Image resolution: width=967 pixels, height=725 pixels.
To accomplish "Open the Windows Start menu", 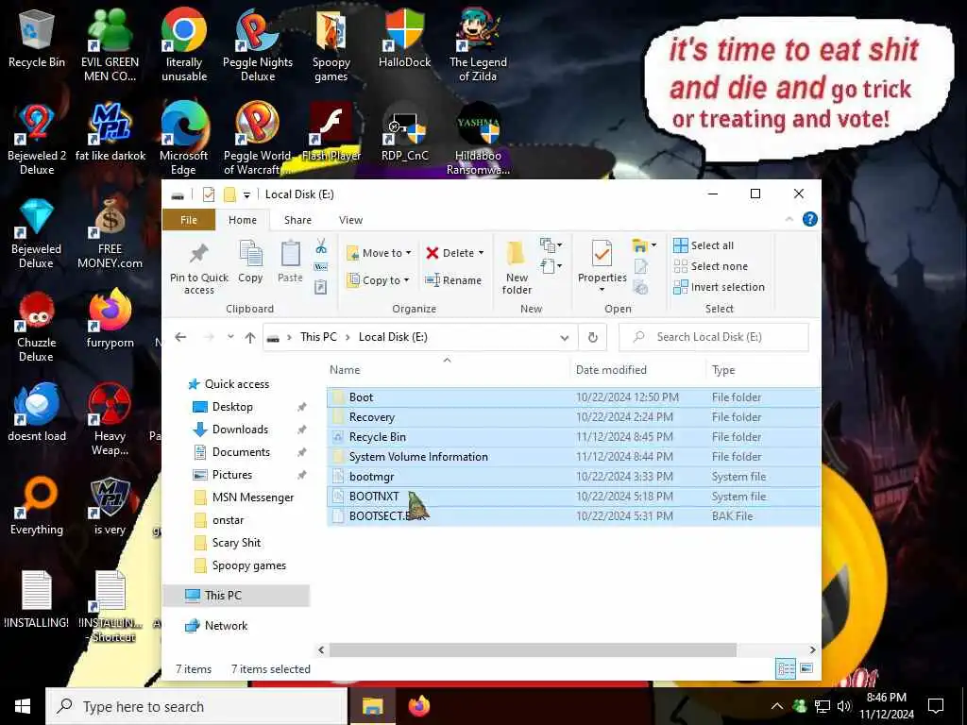I will pyautogui.click(x=23, y=706).
